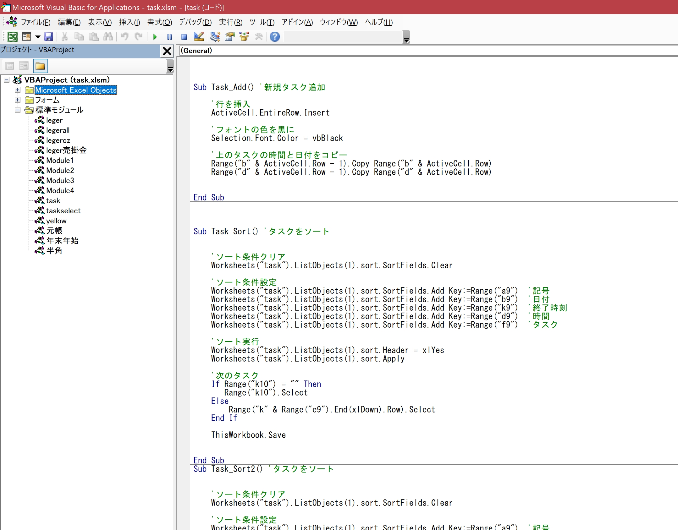
Task: Open the 編集(E) menu
Action: click(x=69, y=22)
